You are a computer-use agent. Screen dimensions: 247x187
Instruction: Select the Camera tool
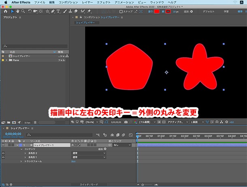pos(35,11)
